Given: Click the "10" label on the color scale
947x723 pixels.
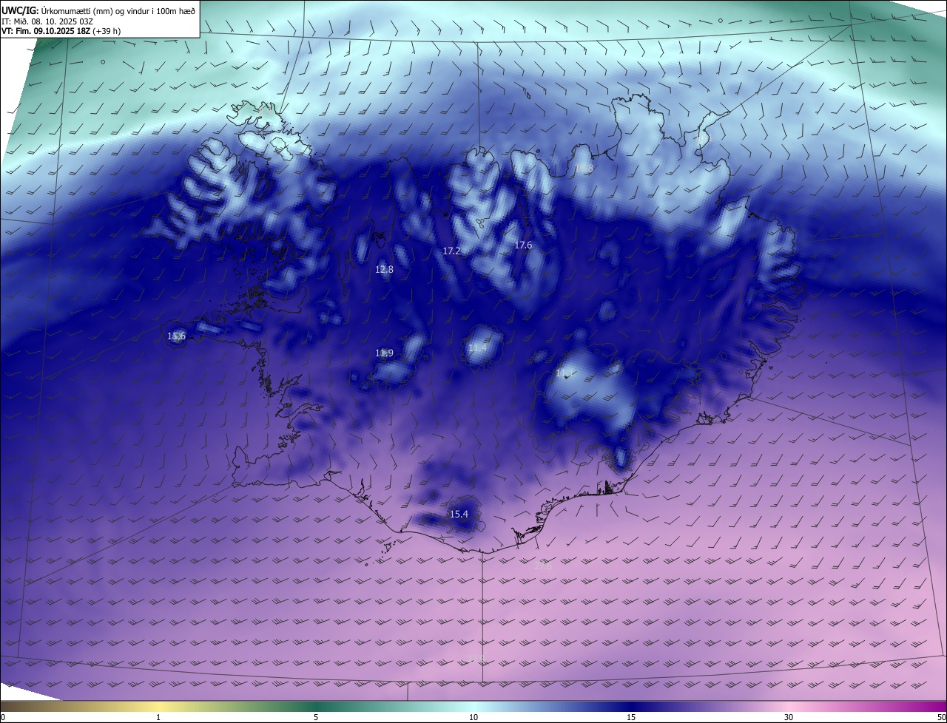Looking at the screenshot, I should [x=473, y=717].
